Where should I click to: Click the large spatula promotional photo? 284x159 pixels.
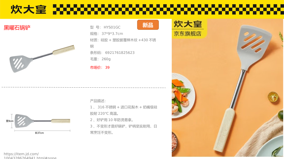[x=228, y=88]
